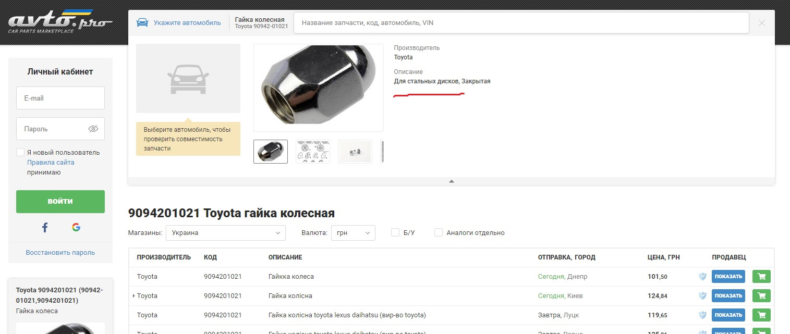
Task: Select the exploded diagram product thumbnail
Action: point(312,151)
